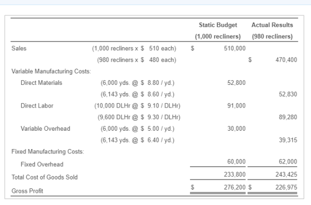Click '(6,143 yds. @ $ 6.40 / yd.)' text
This screenshot has height=205, width=311.
coord(137,140)
